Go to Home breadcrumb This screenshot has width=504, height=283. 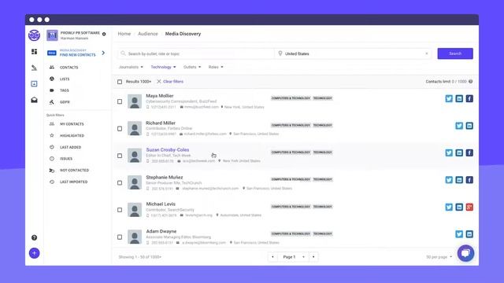pyautogui.click(x=124, y=34)
